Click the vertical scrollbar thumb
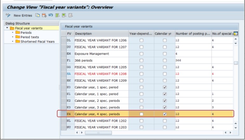The width and height of the screenshot is (245, 140). 236,63
